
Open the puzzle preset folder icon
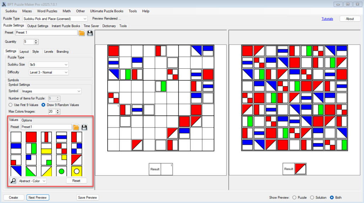81,33
